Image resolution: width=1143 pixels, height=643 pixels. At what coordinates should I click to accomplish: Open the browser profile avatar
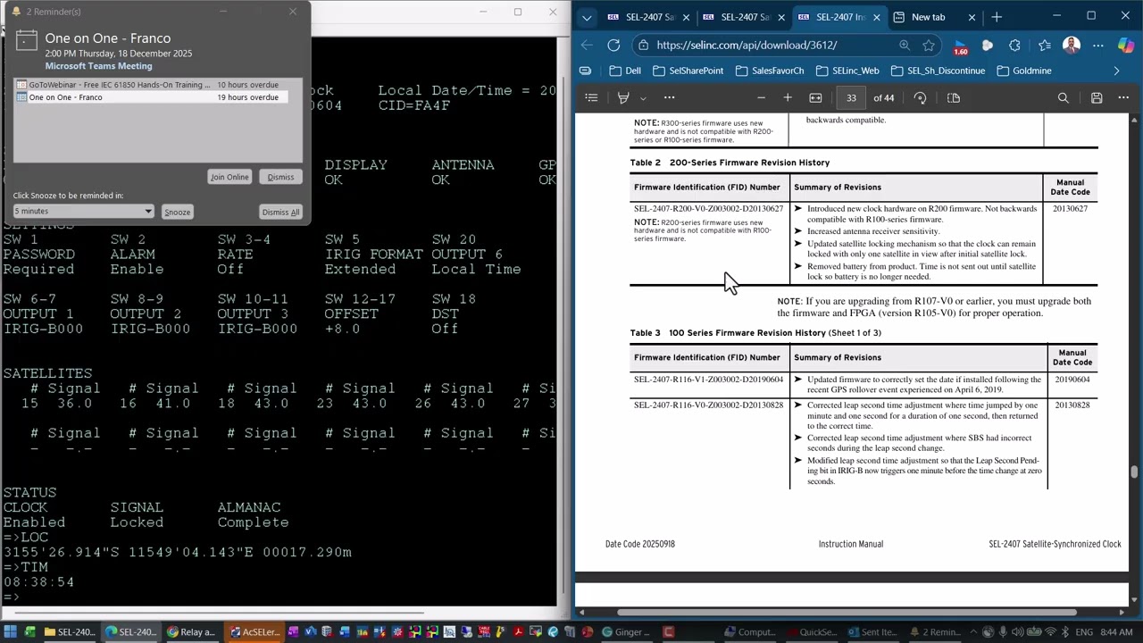[1072, 45]
